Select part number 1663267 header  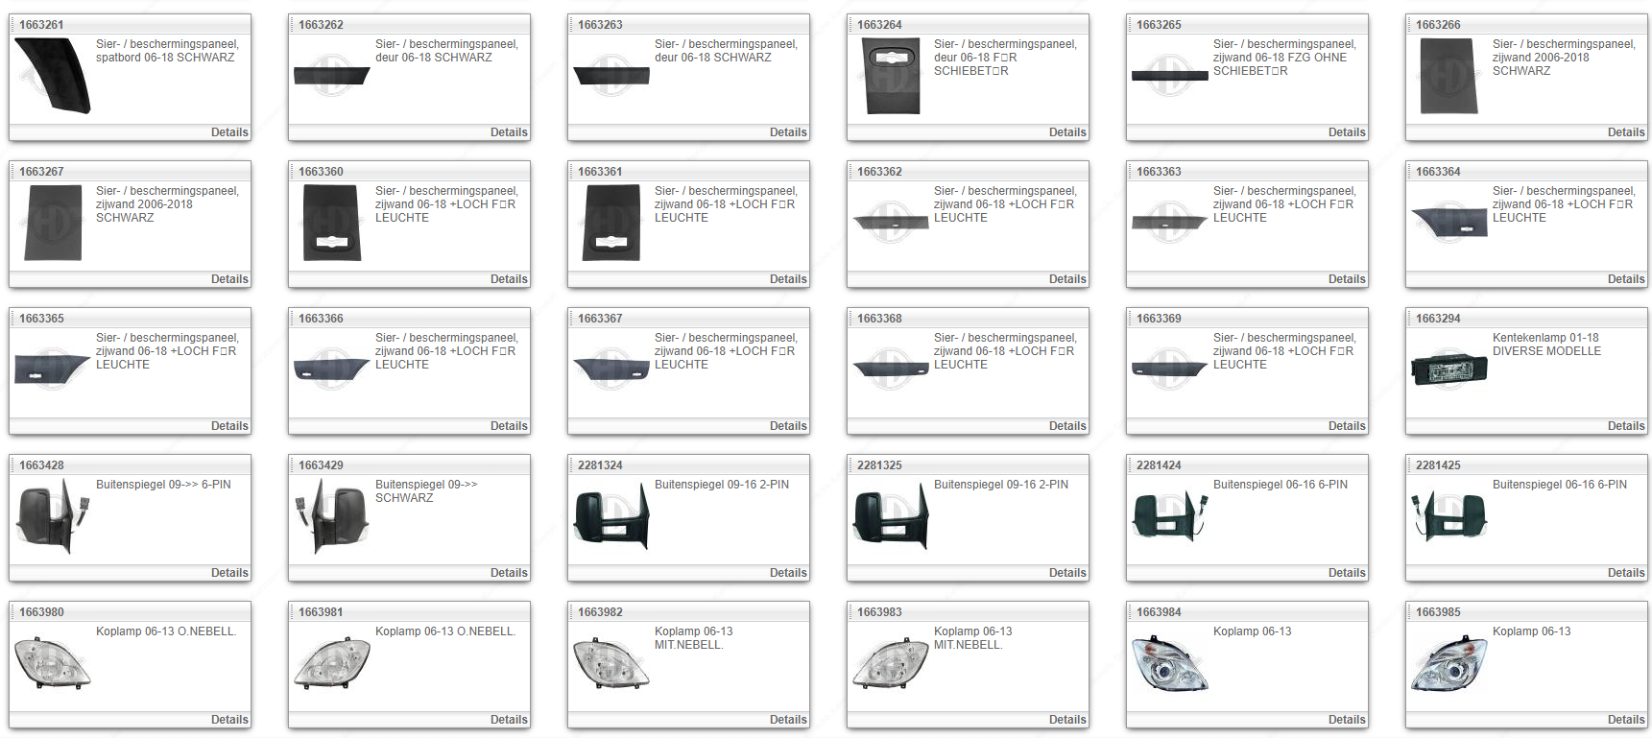click(41, 172)
